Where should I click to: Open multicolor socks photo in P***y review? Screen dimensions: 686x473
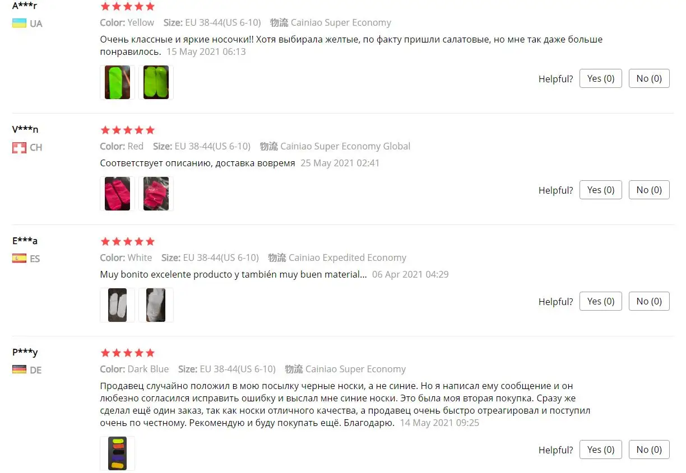tap(117, 453)
